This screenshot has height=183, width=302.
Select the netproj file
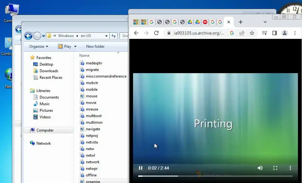[92, 136]
